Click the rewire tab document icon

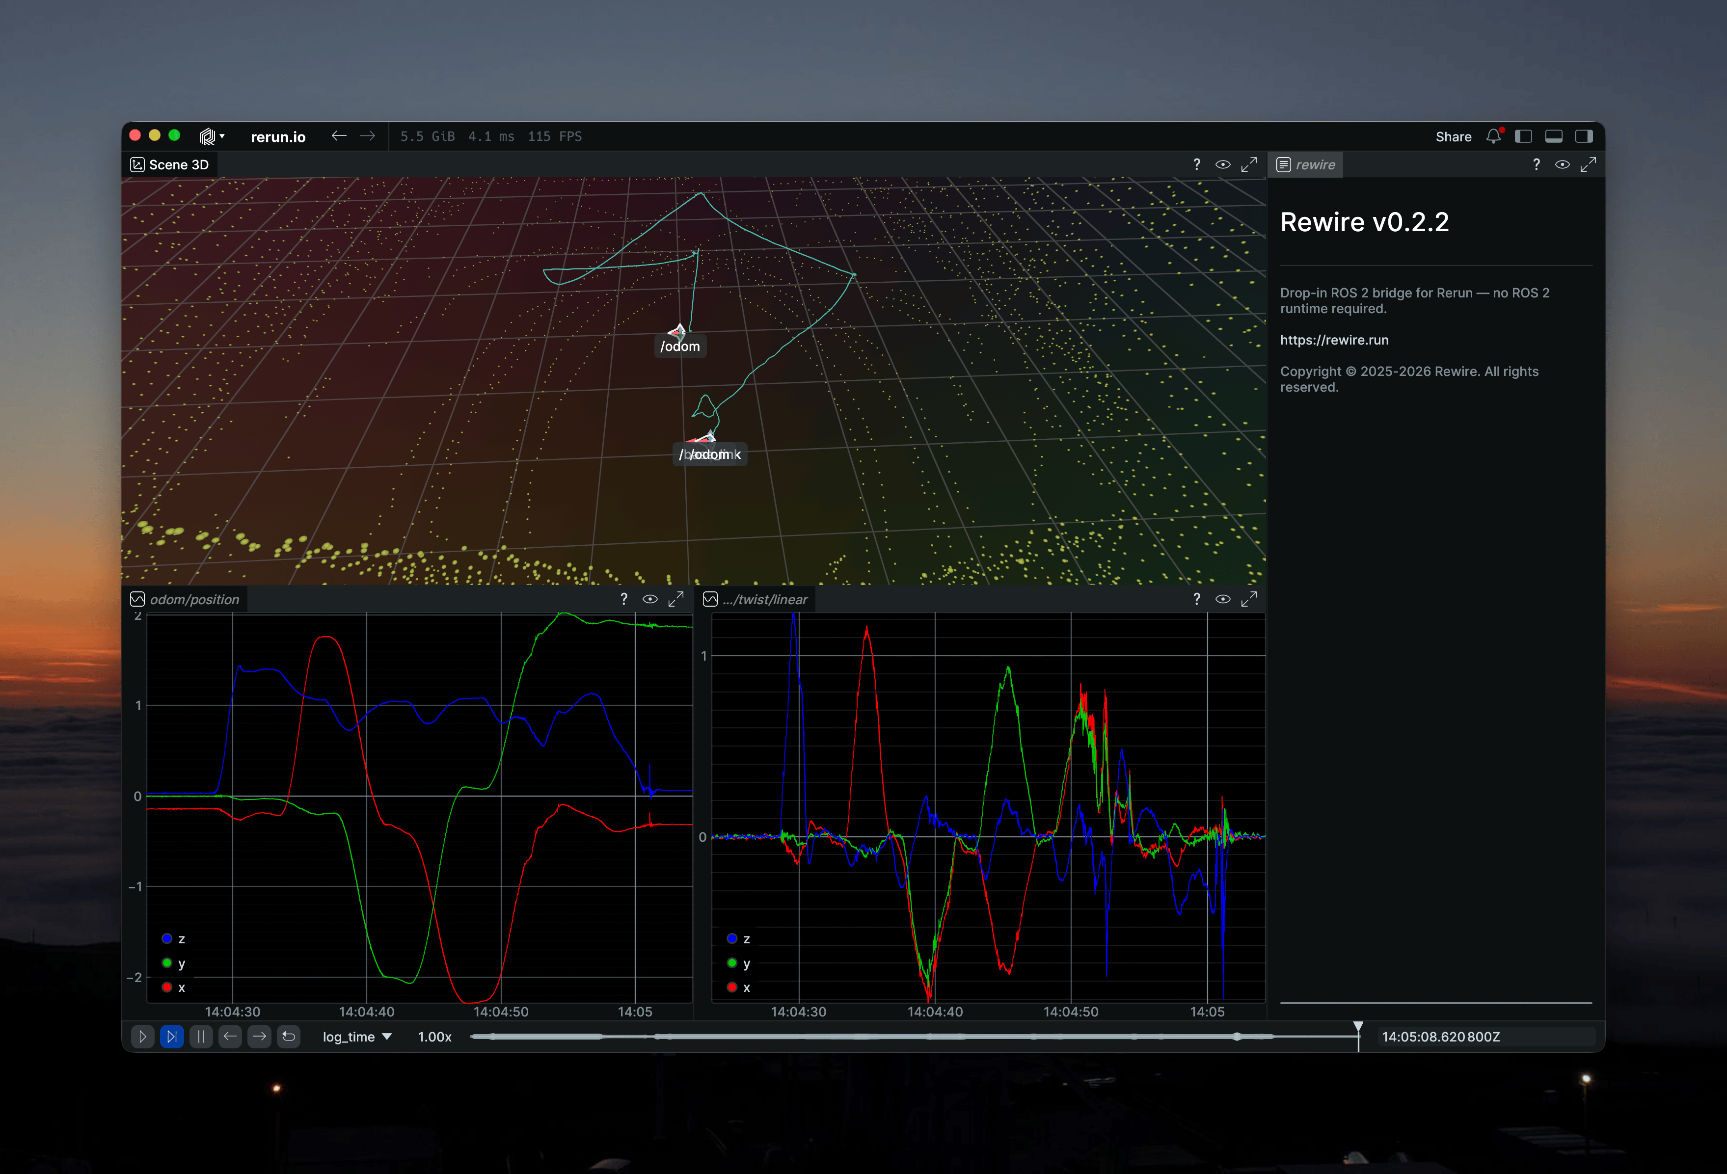pyautogui.click(x=1283, y=165)
